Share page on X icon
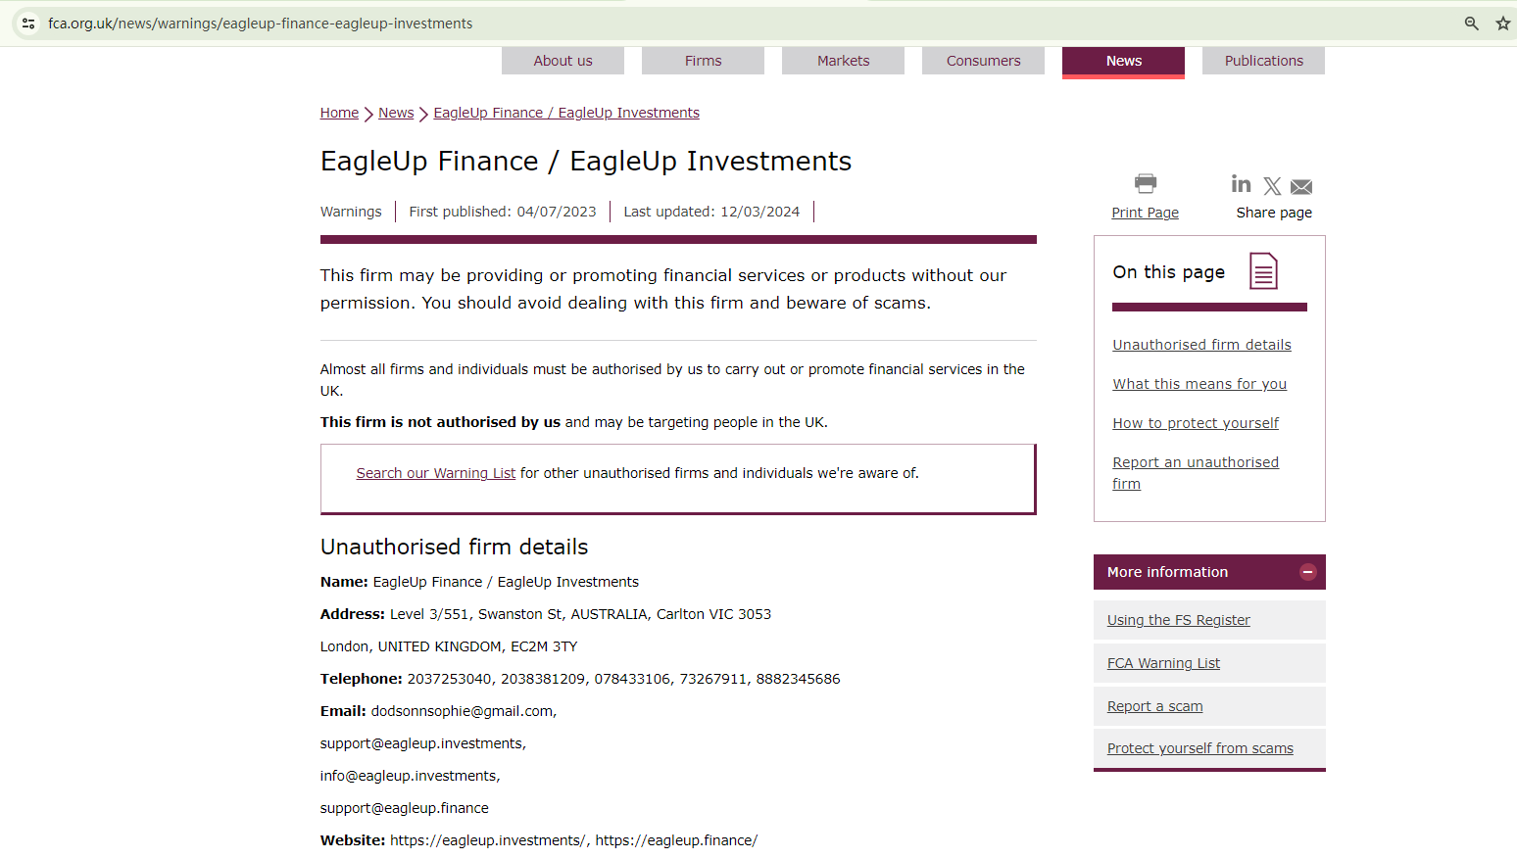 click(x=1272, y=186)
